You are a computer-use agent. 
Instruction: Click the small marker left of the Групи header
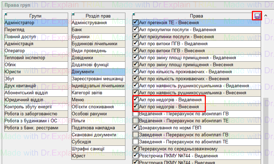tap(6, 14)
